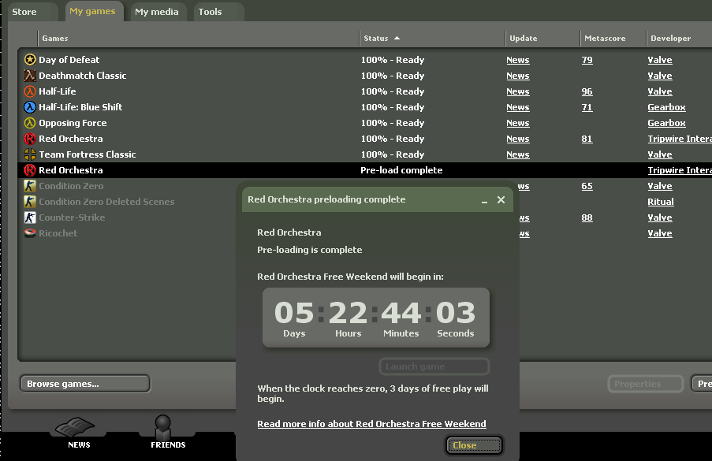This screenshot has height=461, width=712.
Task: Sort by the Update column header
Action: [x=542, y=39]
